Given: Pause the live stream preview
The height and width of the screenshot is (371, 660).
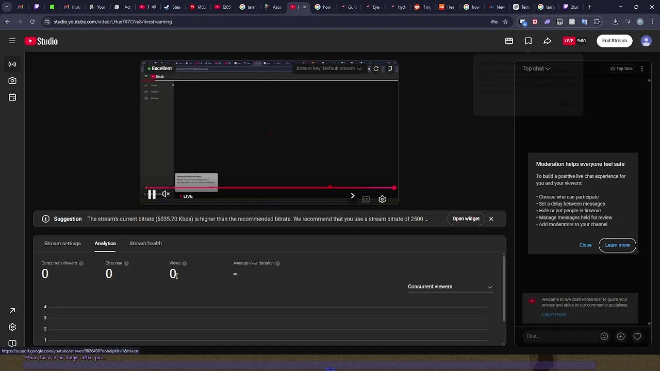Looking at the screenshot, I should click(x=152, y=194).
